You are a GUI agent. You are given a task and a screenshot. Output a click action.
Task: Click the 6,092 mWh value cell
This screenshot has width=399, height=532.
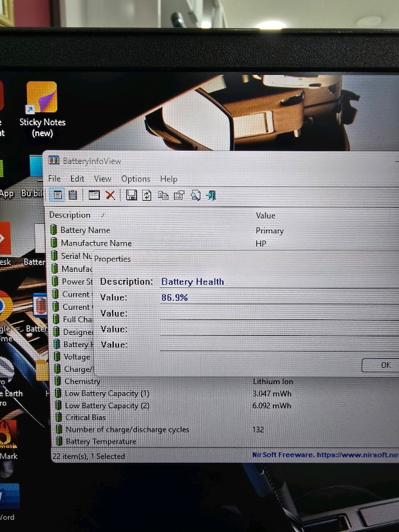pyautogui.click(x=271, y=405)
